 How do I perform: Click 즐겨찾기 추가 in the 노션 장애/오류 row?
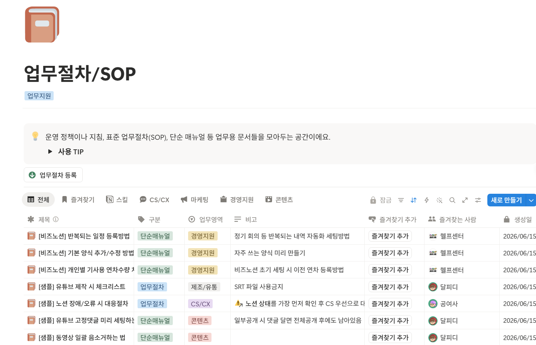[x=390, y=304]
